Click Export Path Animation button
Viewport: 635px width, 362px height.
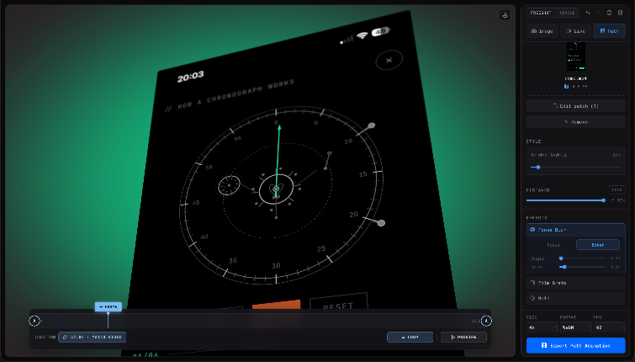tap(575, 345)
